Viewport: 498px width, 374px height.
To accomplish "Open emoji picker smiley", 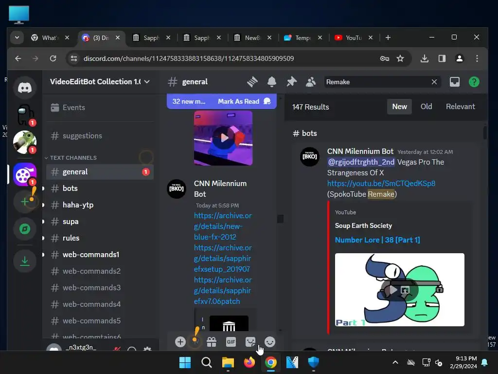I will [269, 342].
